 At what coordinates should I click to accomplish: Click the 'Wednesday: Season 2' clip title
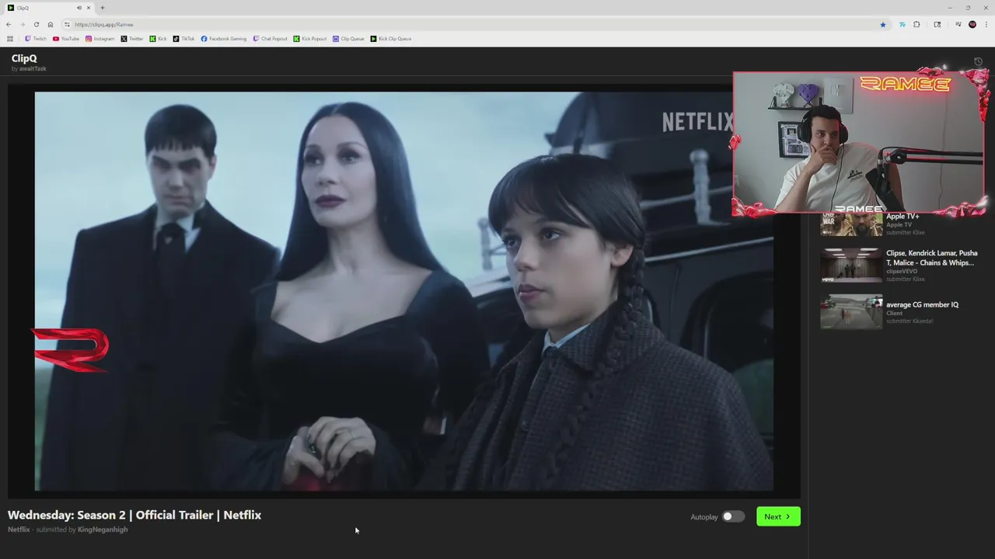click(x=134, y=515)
